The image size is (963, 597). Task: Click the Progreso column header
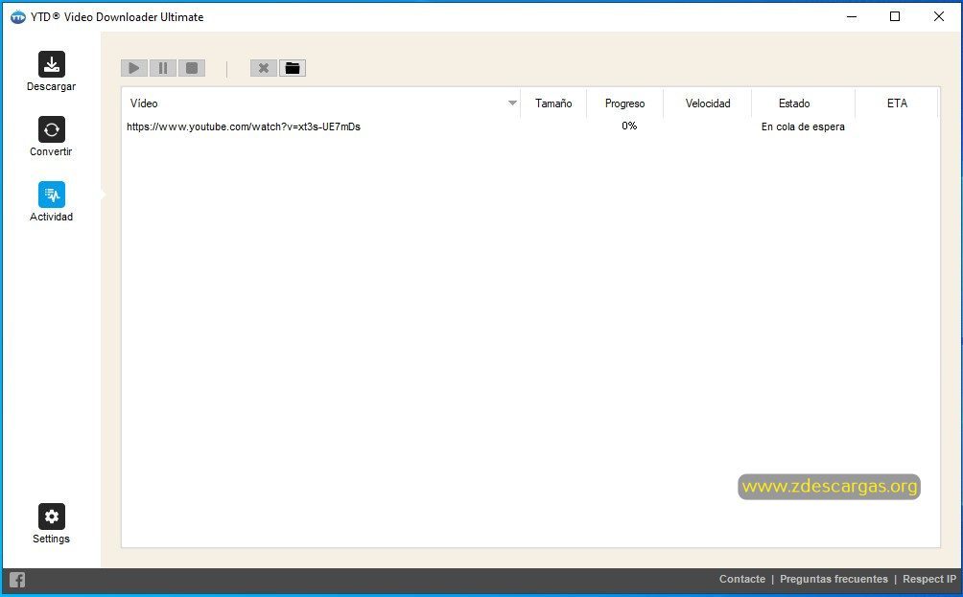[x=624, y=103]
